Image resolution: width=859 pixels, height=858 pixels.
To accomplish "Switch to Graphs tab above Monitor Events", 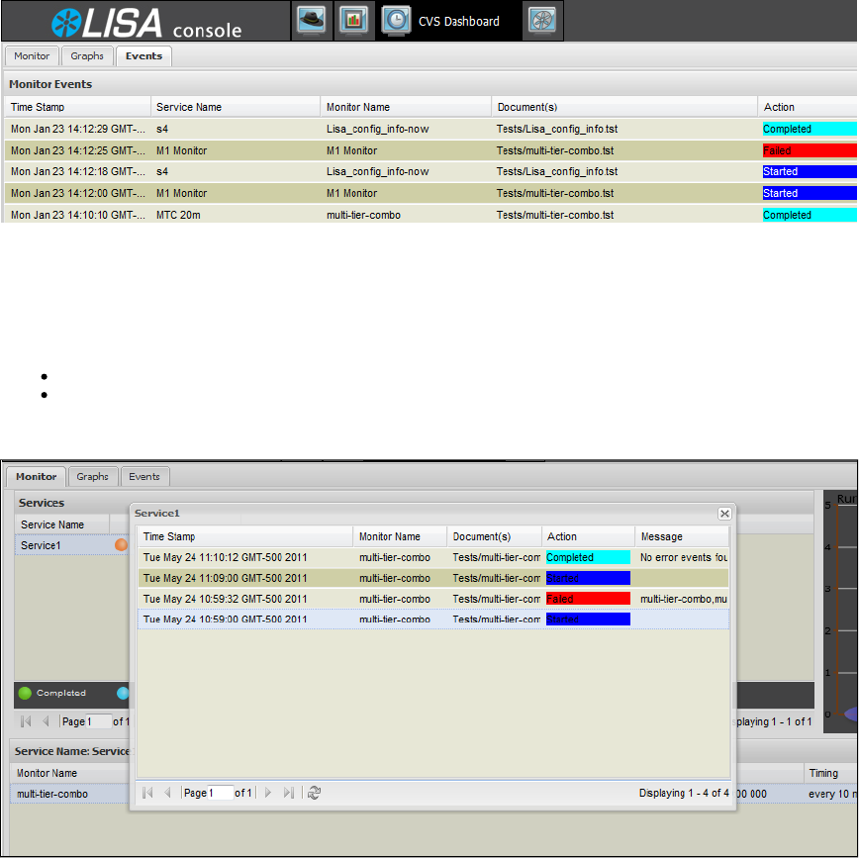I will pyautogui.click(x=87, y=55).
